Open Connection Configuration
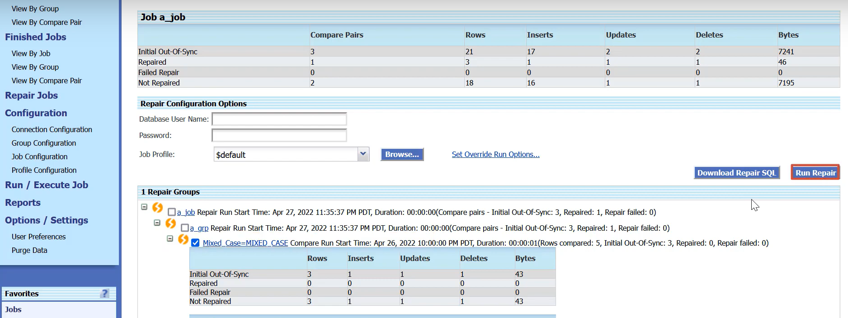The width and height of the screenshot is (848, 318). [x=52, y=129]
